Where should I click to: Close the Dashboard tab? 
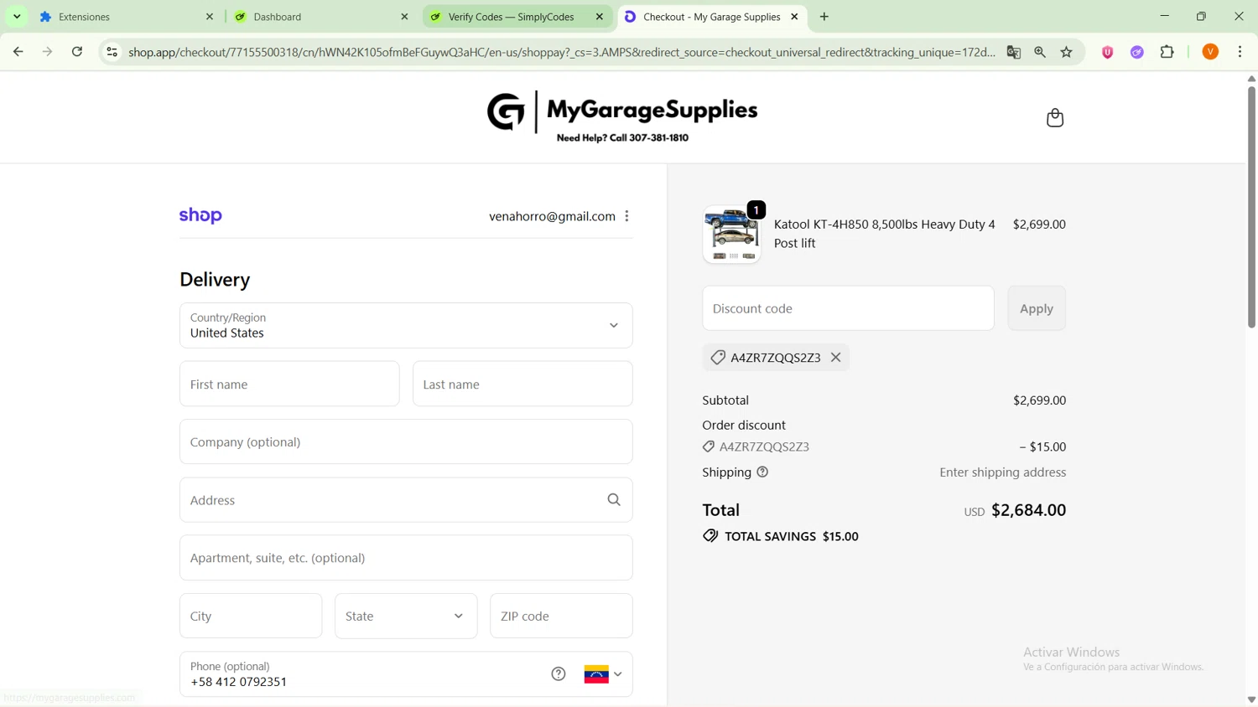pos(404,17)
